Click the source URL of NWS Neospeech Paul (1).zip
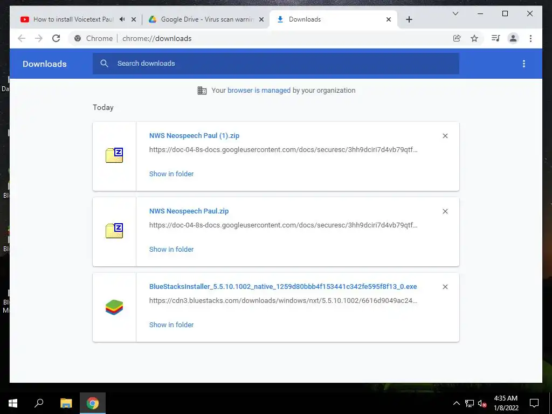The height and width of the screenshot is (414, 552). tap(284, 150)
